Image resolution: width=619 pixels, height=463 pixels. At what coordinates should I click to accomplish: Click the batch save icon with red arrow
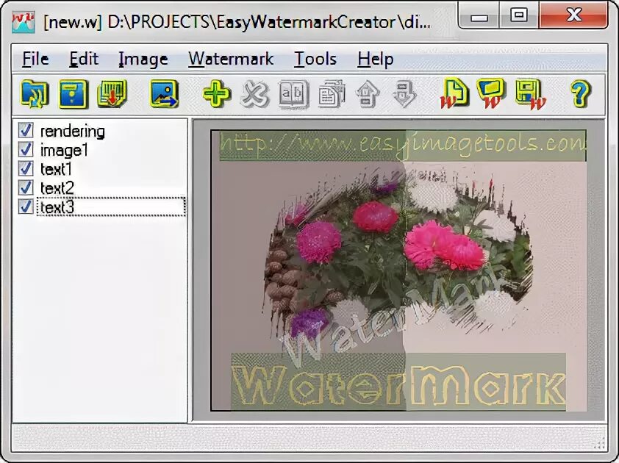coord(112,94)
